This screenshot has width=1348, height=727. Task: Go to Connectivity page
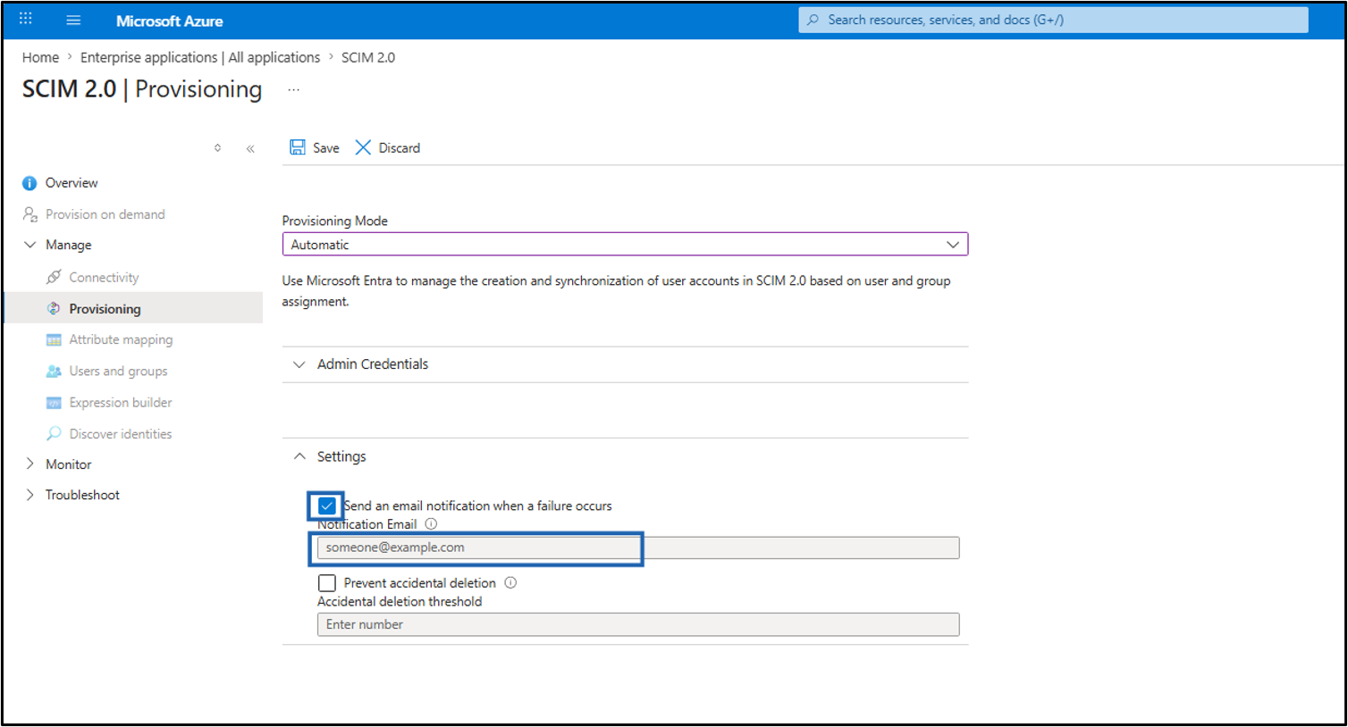(104, 277)
